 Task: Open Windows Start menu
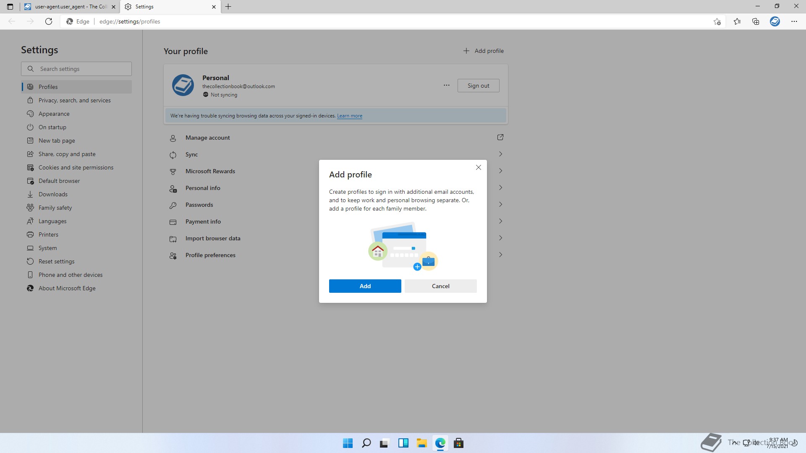348,443
